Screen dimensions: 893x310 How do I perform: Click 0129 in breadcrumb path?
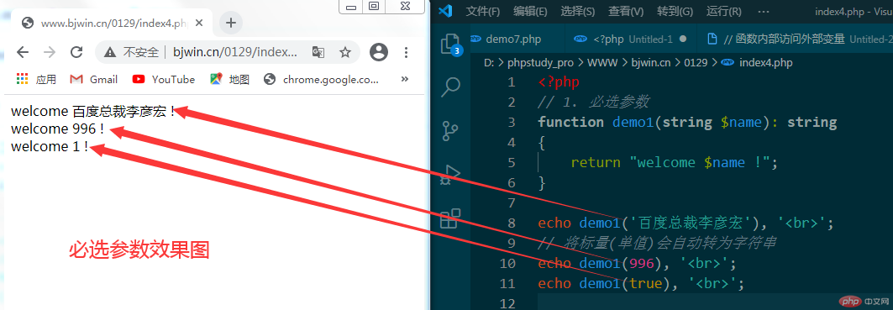696,63
